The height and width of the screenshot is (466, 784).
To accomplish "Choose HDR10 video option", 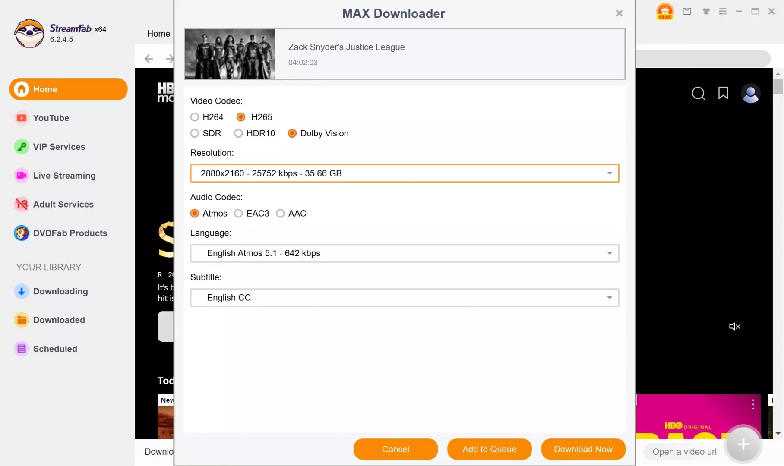I will pos(238,133).
